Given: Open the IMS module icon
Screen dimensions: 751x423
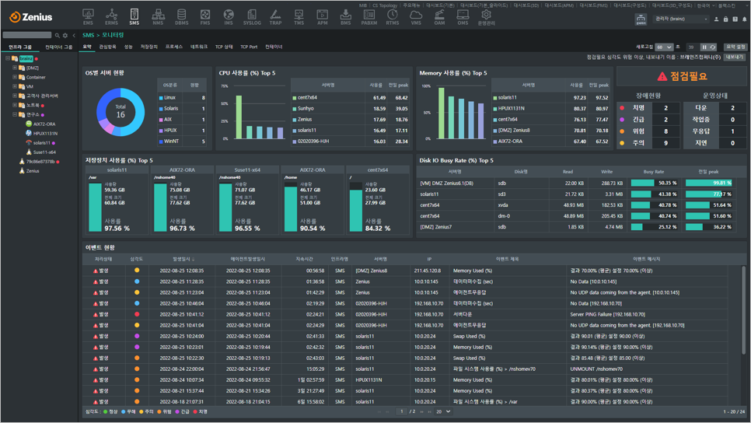Looking at the screenshot, I should pos(229,17).
